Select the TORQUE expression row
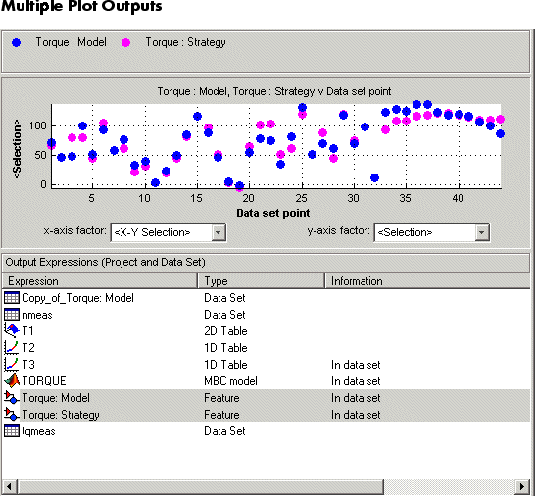Viewport: 535px width, 496px height. 267,381
